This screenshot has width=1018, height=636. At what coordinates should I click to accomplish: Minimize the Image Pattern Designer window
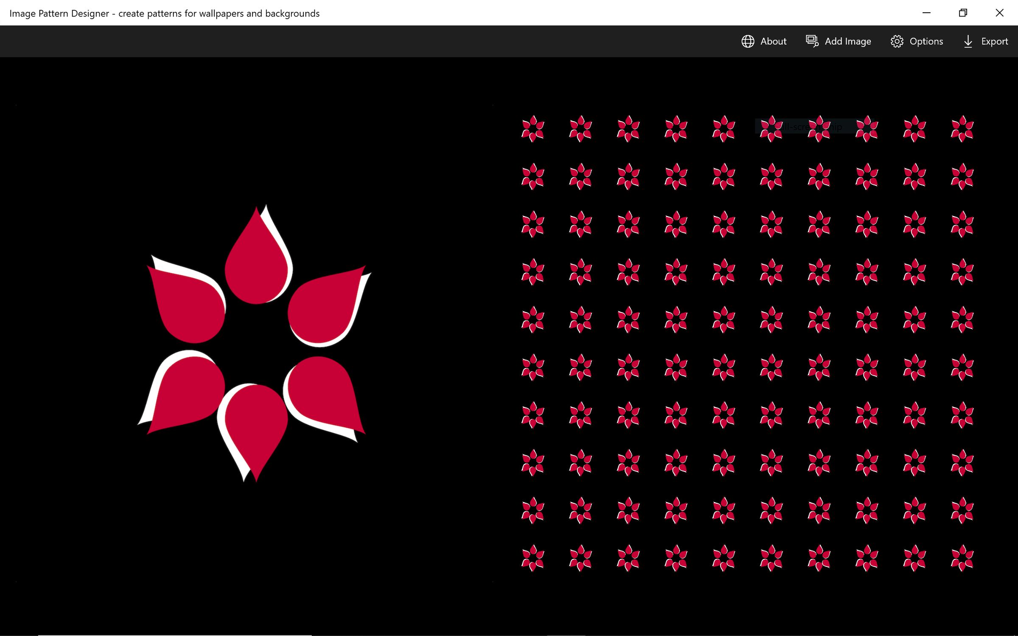point(926,13)
